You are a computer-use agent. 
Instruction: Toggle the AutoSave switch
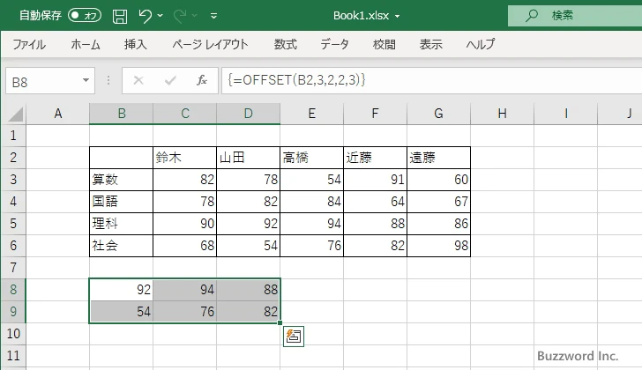pyautogui.click(x=85, y=16)
